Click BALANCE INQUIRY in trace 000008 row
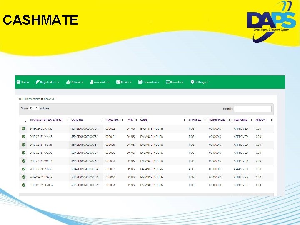 152,153
